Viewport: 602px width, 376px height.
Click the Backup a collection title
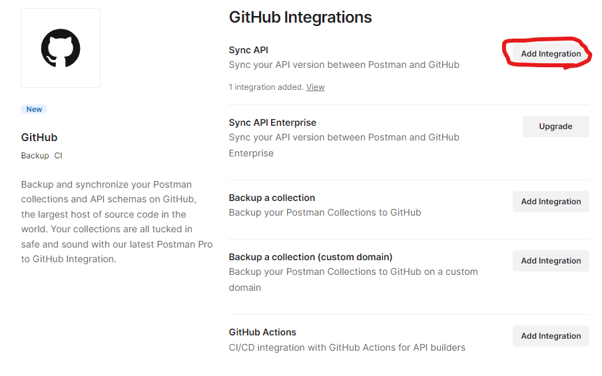pyautogui.click(x=272, y=198)
